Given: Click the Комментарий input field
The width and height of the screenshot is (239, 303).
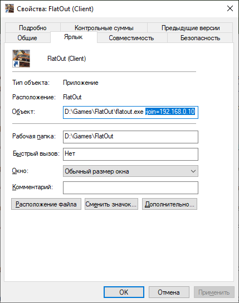Looking at the screenshot, I should pyautogui.click(x=130, y=187).
